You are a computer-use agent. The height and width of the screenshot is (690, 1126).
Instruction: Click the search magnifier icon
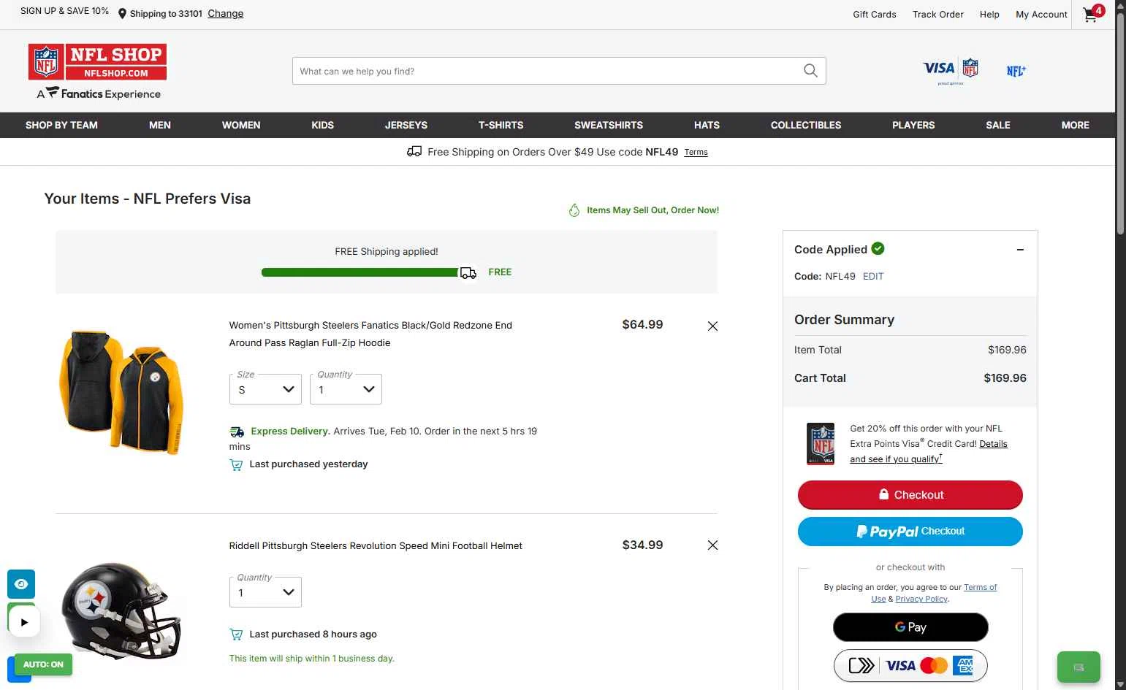810,71
